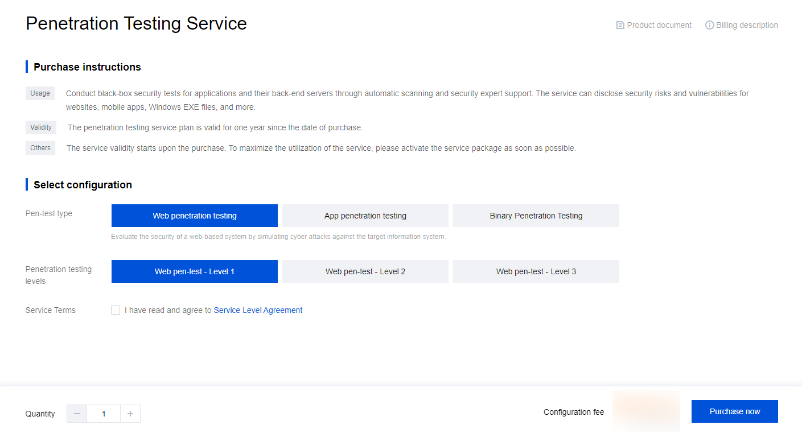Increase quantity with the plus button

tap(130, 414)
